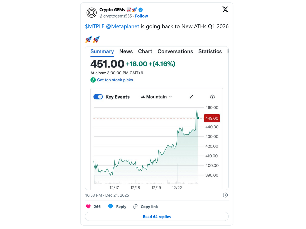Open Read 64 replies
306x229 pixels.
pyautogui.click(x=157, y=216)
